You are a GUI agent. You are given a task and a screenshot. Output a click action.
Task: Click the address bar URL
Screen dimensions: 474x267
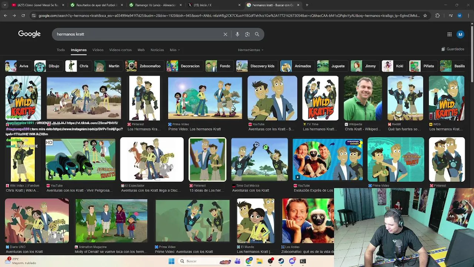[x=229, y=16]
